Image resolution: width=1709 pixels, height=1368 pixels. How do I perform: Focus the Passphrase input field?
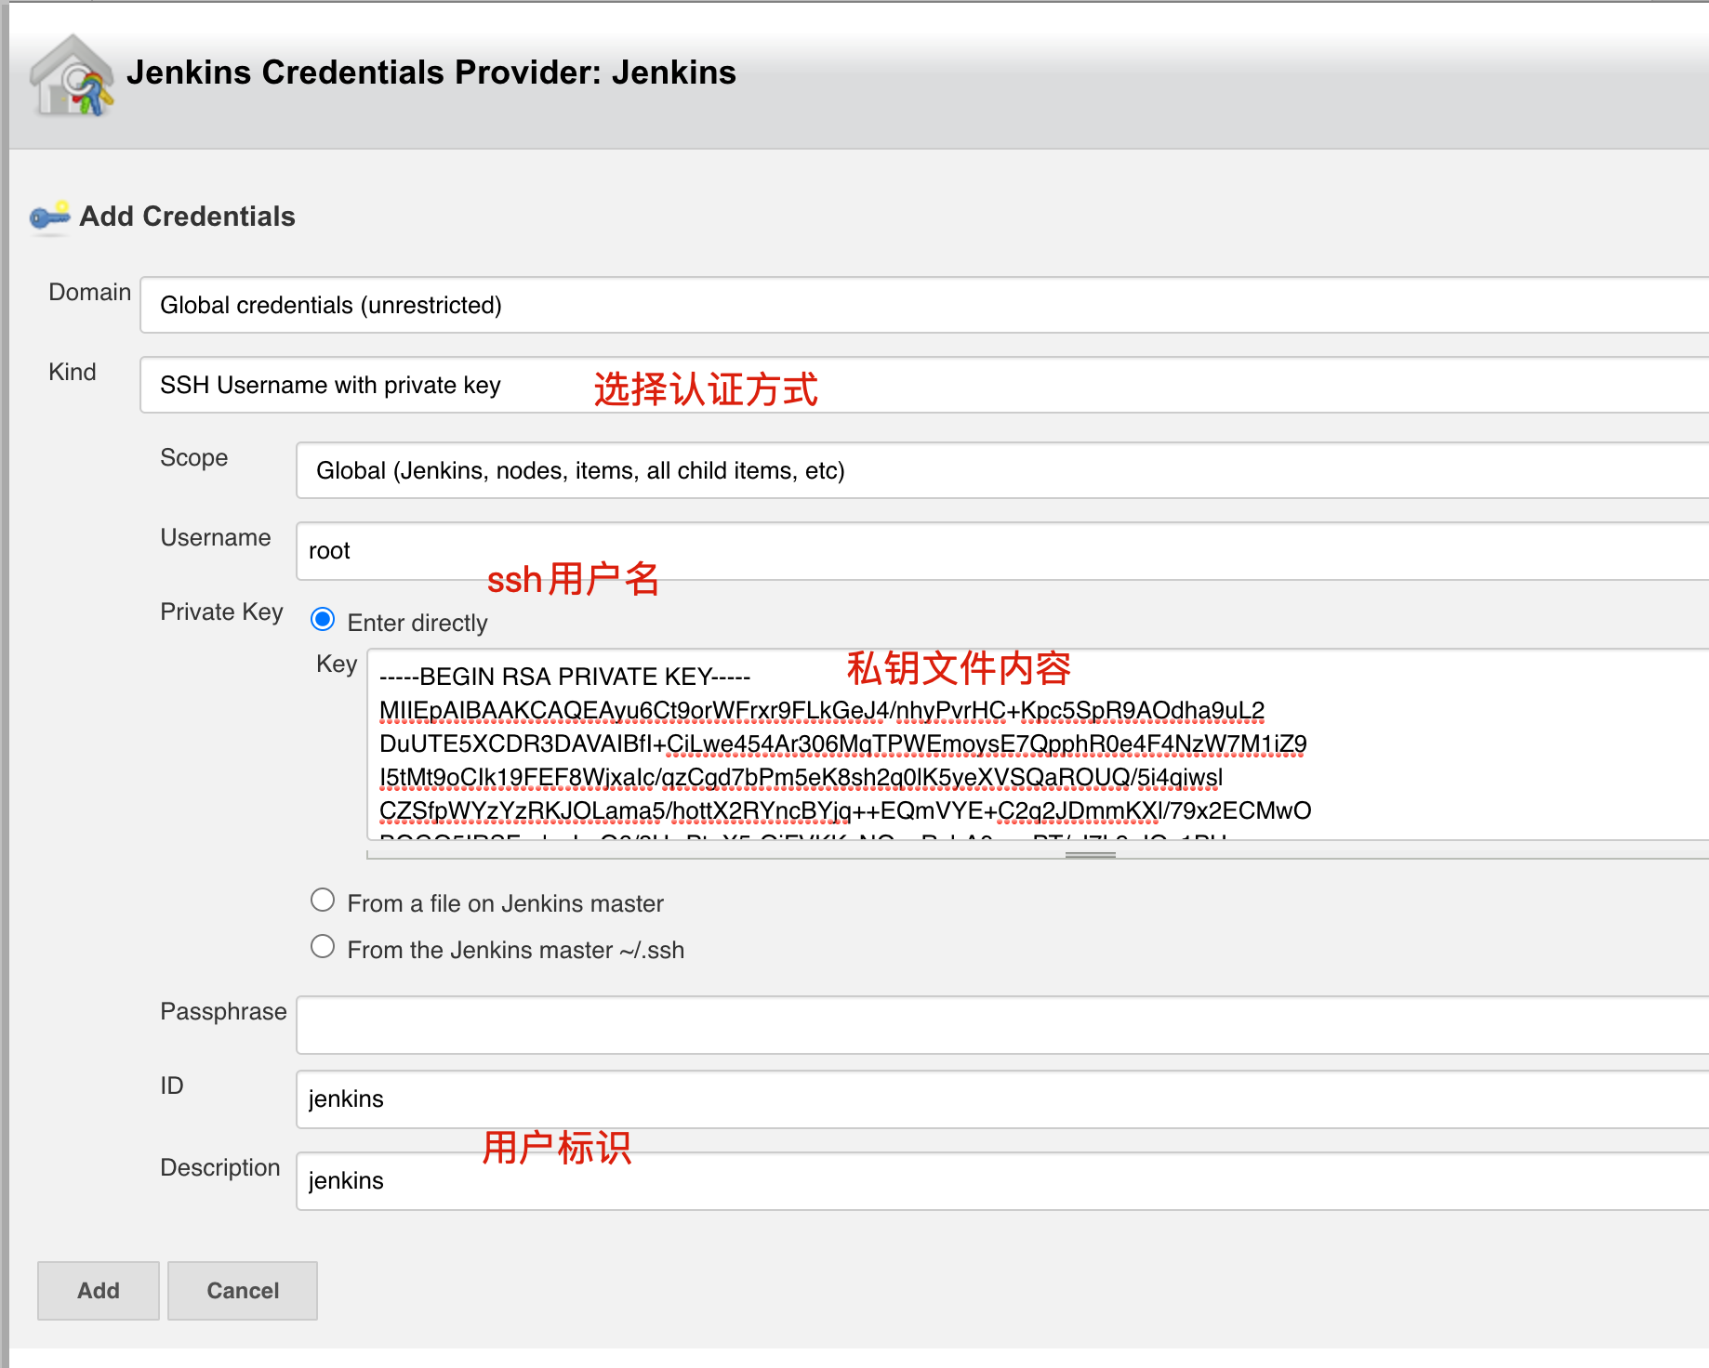pos(1002,1025)
